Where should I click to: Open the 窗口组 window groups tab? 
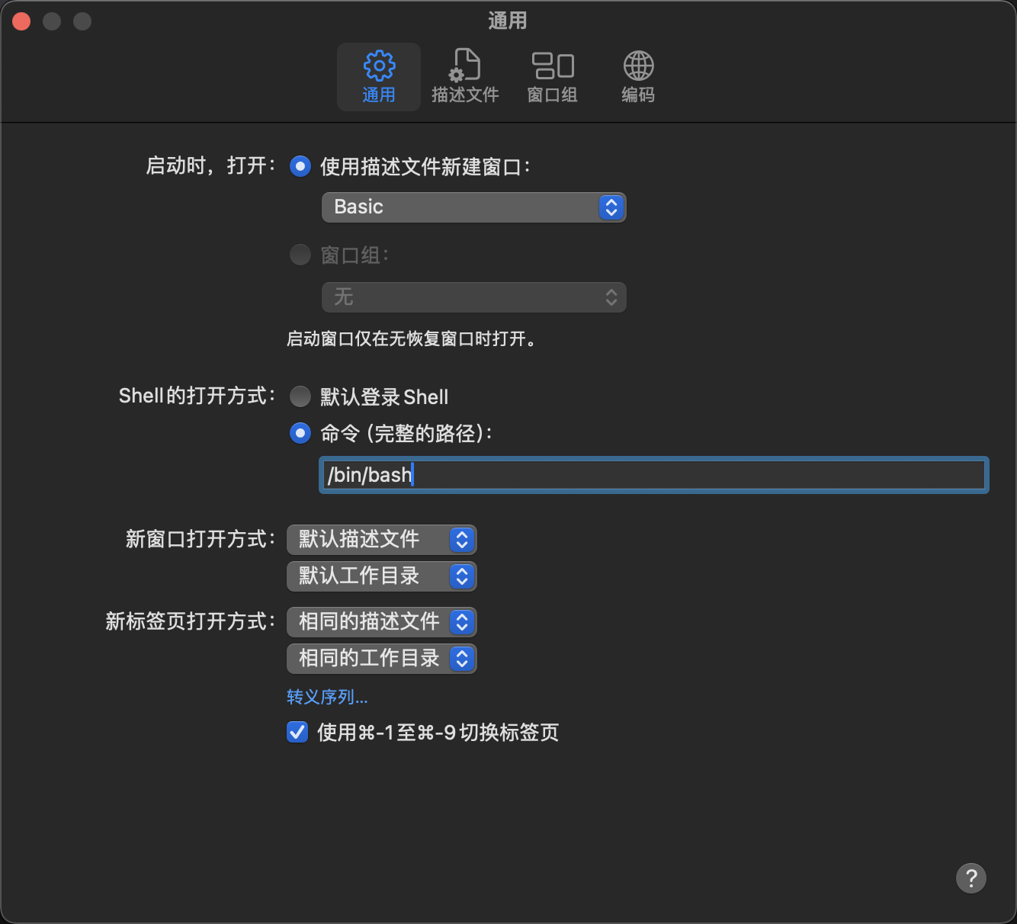553,77
